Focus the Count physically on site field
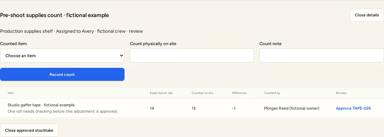 pyautogui.click(x=192, y=55)
